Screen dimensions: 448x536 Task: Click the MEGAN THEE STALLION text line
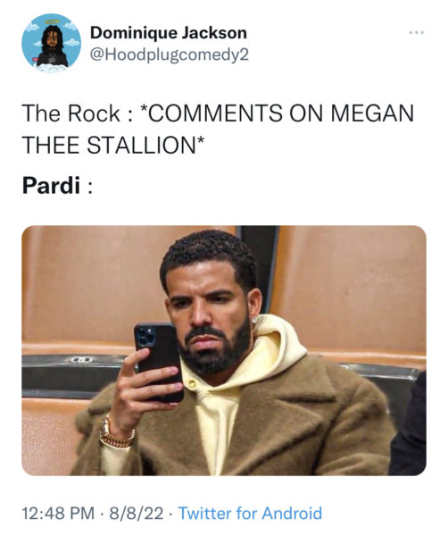point(113,145)
